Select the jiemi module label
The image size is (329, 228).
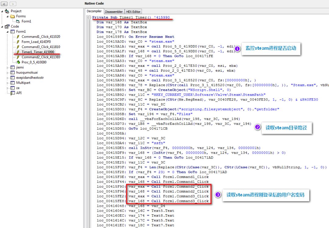point(20,67)
